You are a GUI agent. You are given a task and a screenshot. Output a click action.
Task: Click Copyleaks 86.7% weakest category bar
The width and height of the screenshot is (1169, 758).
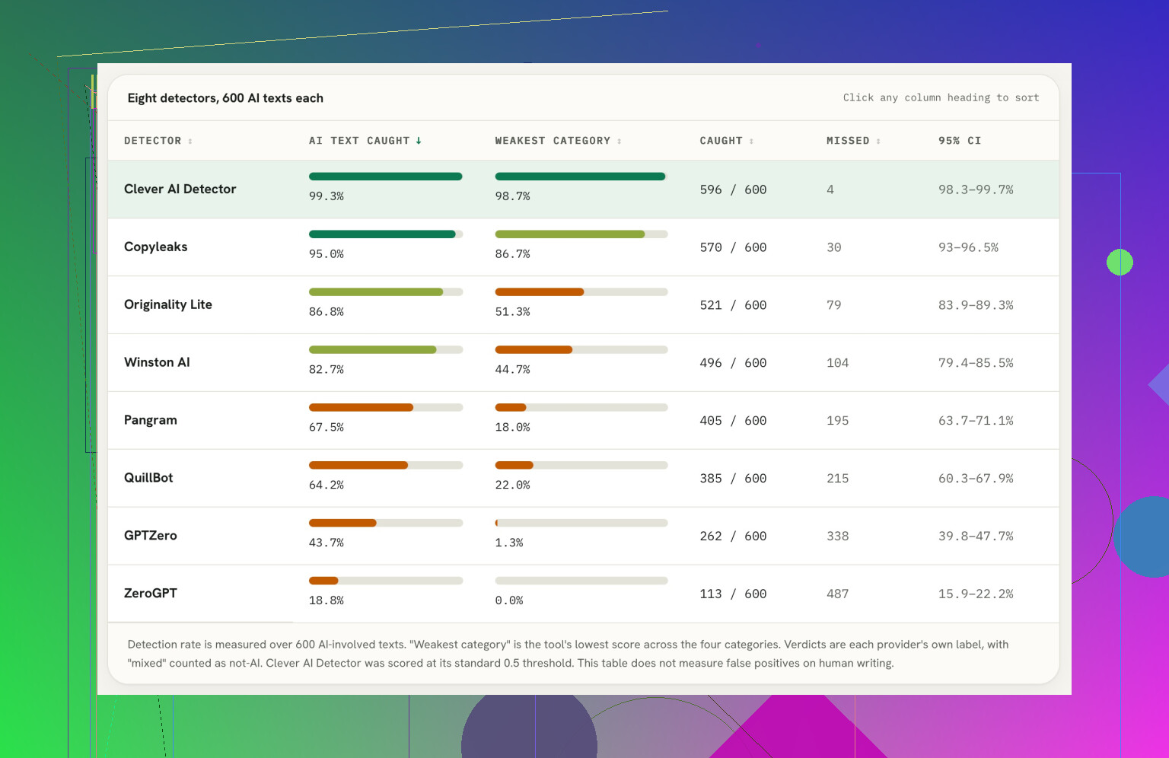coord(581,234)
